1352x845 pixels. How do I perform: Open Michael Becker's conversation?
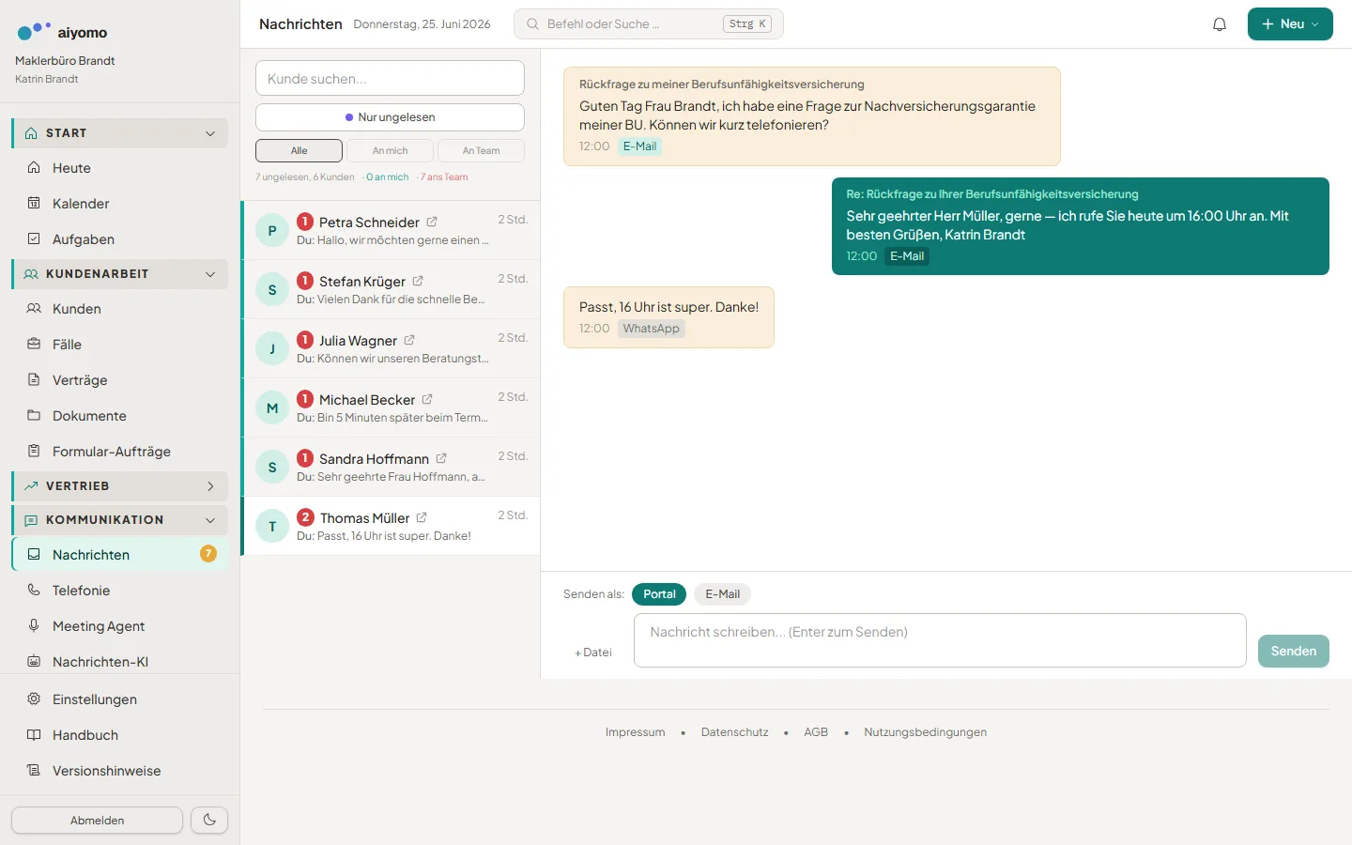[x=391, y=407]
